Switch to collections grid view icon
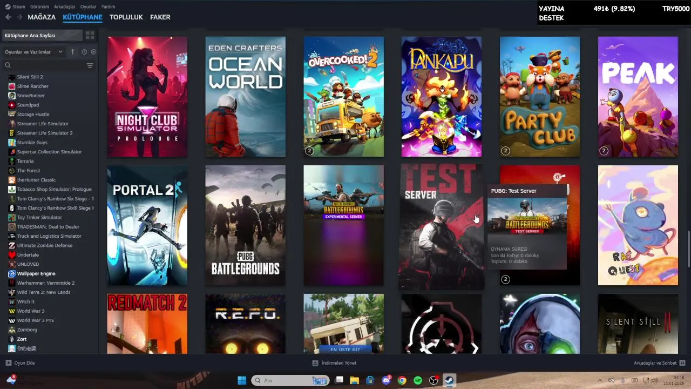Viewport: 691px width, 389px height. (90, 35)
